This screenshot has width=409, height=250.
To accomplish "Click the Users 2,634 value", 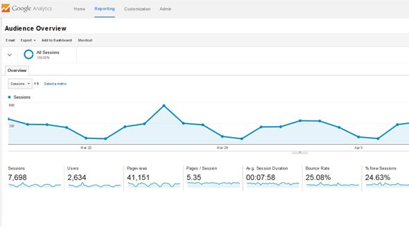I will click(x=77, y=177).
